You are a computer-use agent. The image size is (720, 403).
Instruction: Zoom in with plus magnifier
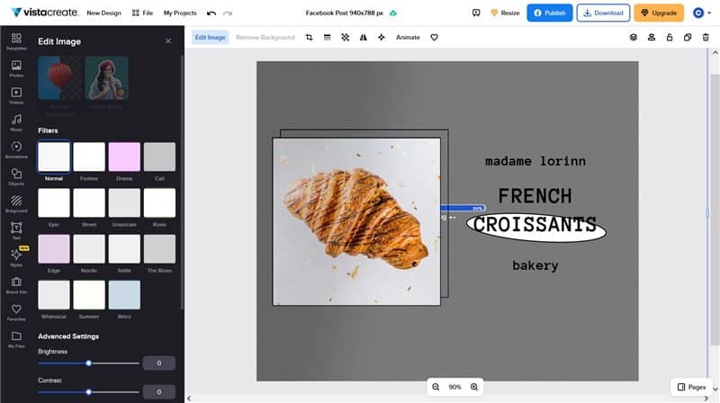pos(474,387)
